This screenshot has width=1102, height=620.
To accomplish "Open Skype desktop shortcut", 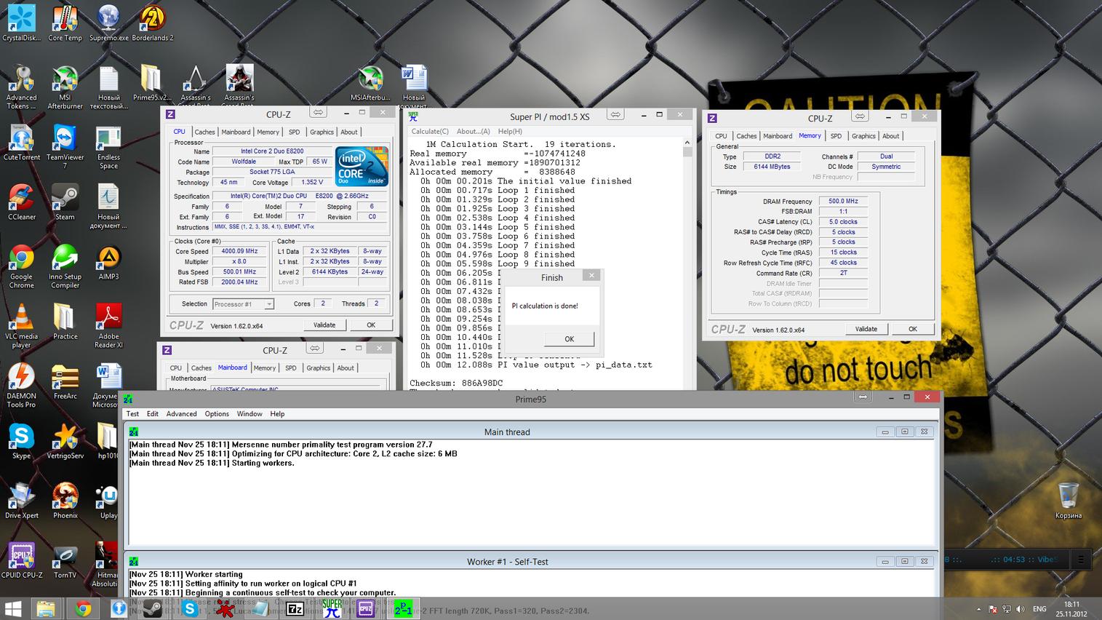I will tap(21, 441).
